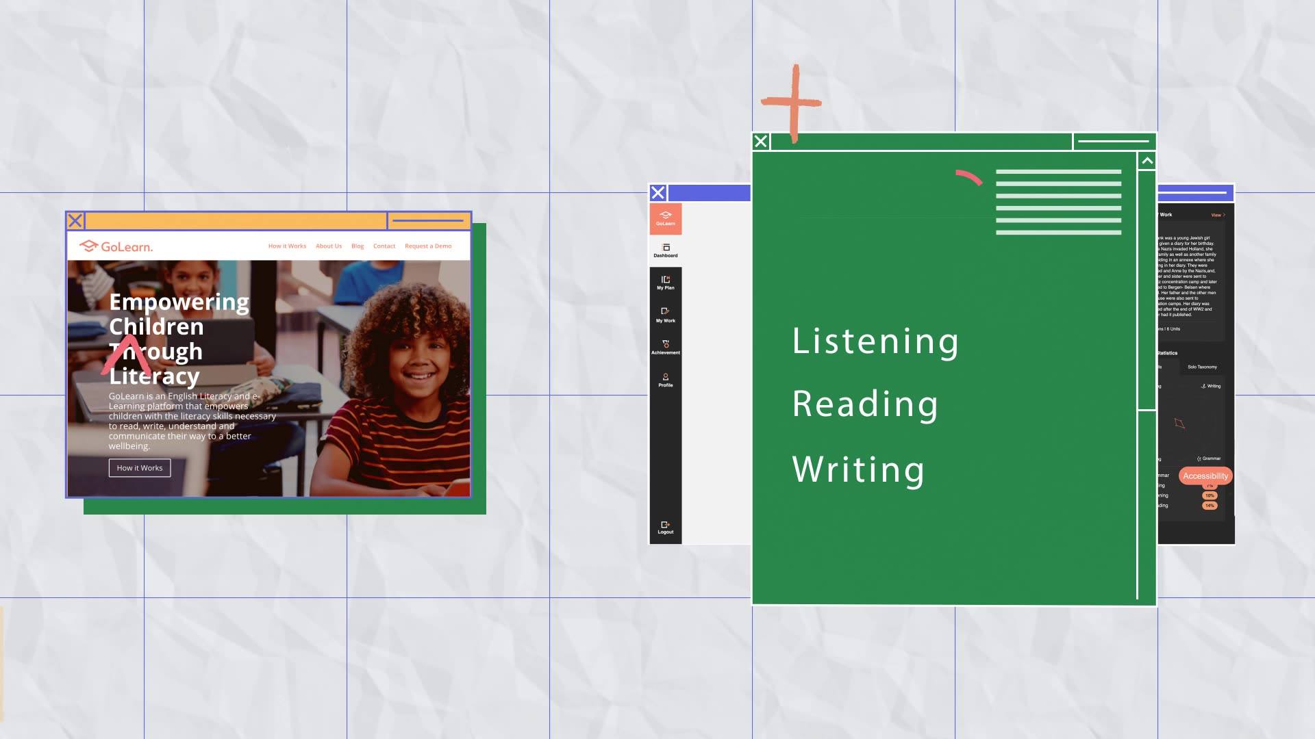
Task: Open My Work from the sidebar
Action: [x=665, y=315]
